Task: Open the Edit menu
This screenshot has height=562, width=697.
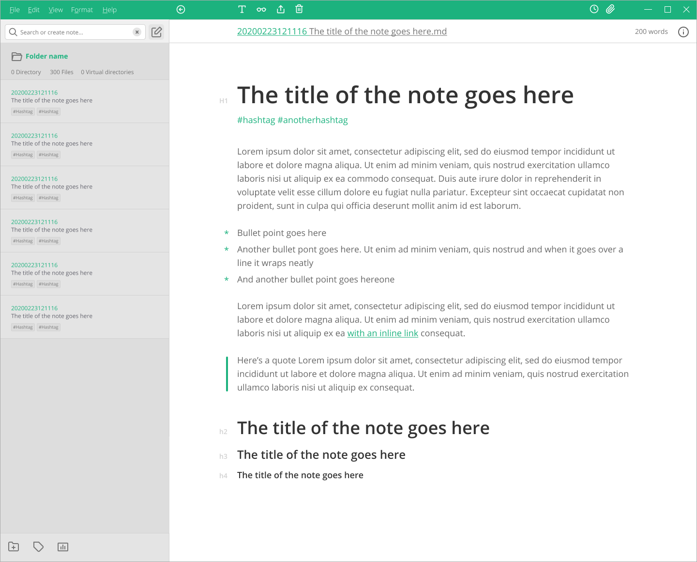Action: (x=33, y=10)
